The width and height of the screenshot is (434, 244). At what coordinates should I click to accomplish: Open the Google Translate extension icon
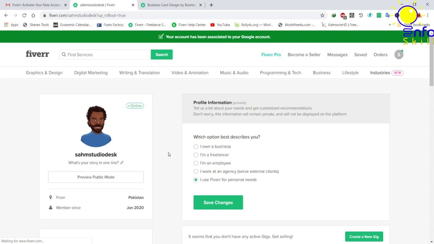[388, 15]
